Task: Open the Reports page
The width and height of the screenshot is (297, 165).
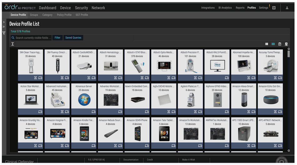Action: tap(240, 8)
